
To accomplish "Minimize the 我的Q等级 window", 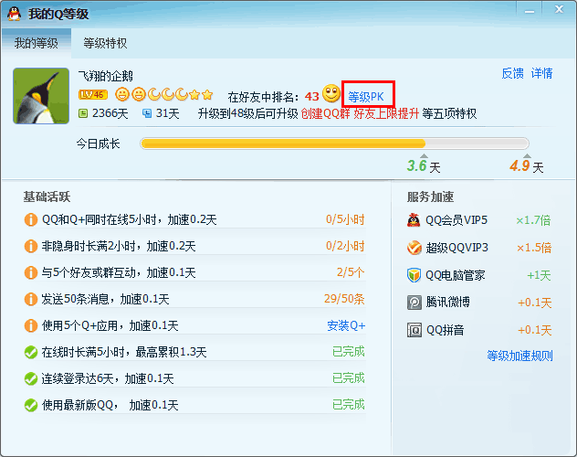I will click(x=530, y=11).
